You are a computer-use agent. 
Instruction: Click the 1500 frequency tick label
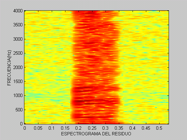click(x=18, y=82)
